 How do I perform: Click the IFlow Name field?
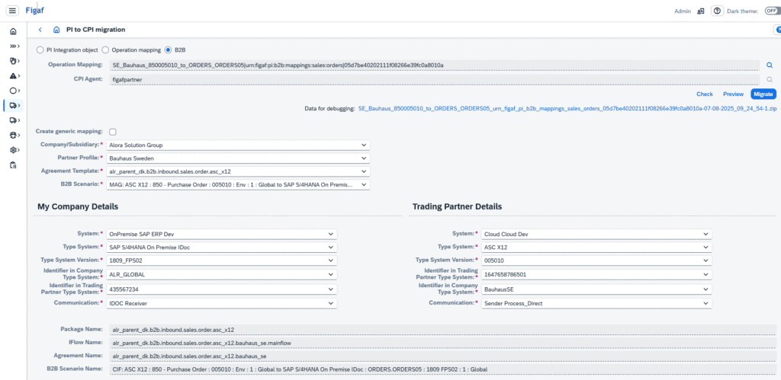click(442, 343)
